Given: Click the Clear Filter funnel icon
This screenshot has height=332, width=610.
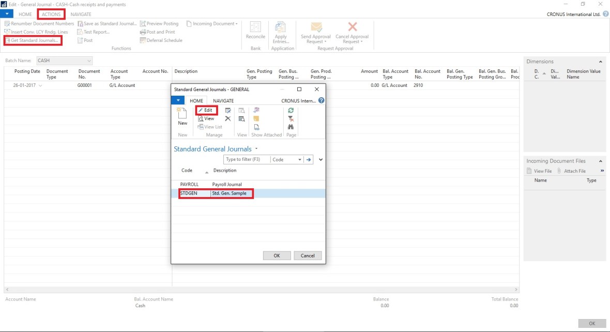Looking at the screenshot, I should point(291,118).
